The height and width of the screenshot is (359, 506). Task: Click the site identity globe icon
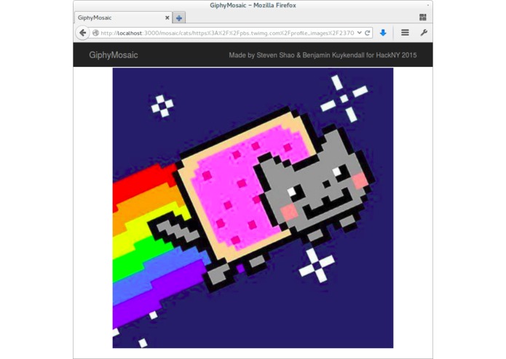[95, 33]
